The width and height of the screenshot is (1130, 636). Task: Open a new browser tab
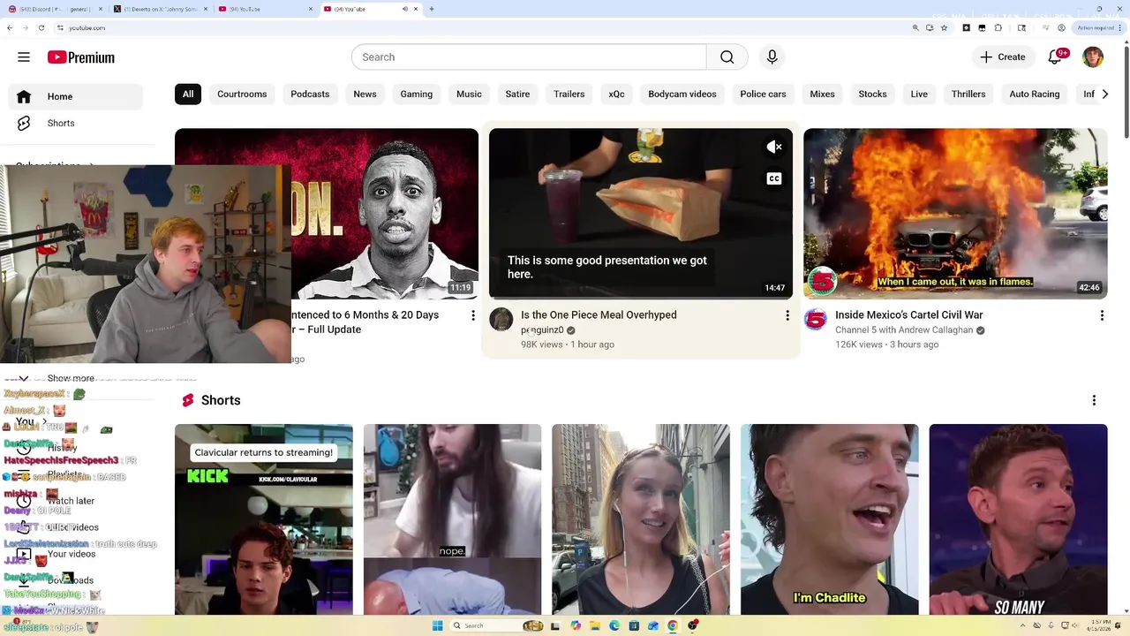pos(431,9)
